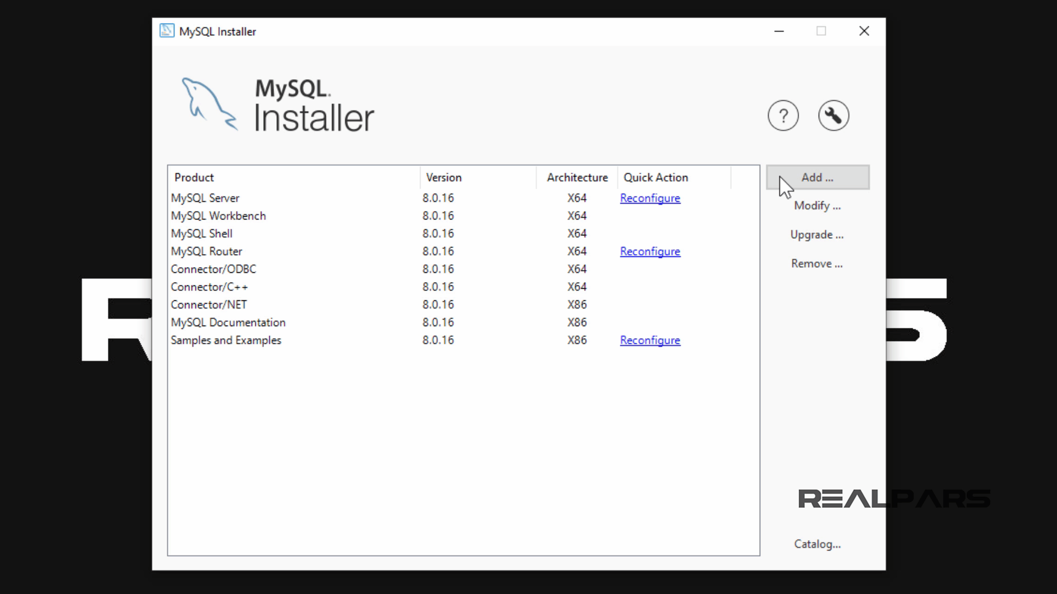Reconfigure MySQL Router

click(x=650, y=251)
